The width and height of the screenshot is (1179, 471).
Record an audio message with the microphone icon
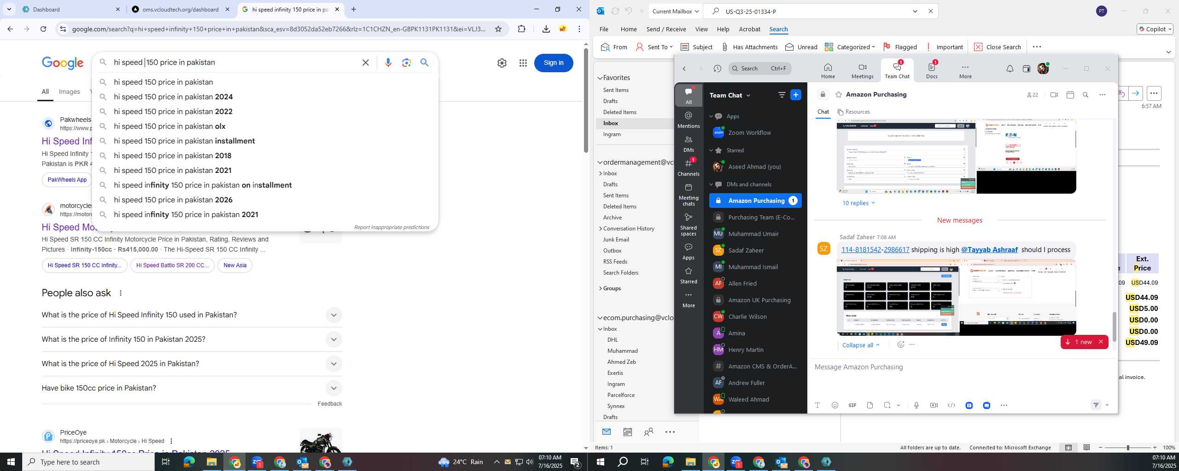[916, 405]
